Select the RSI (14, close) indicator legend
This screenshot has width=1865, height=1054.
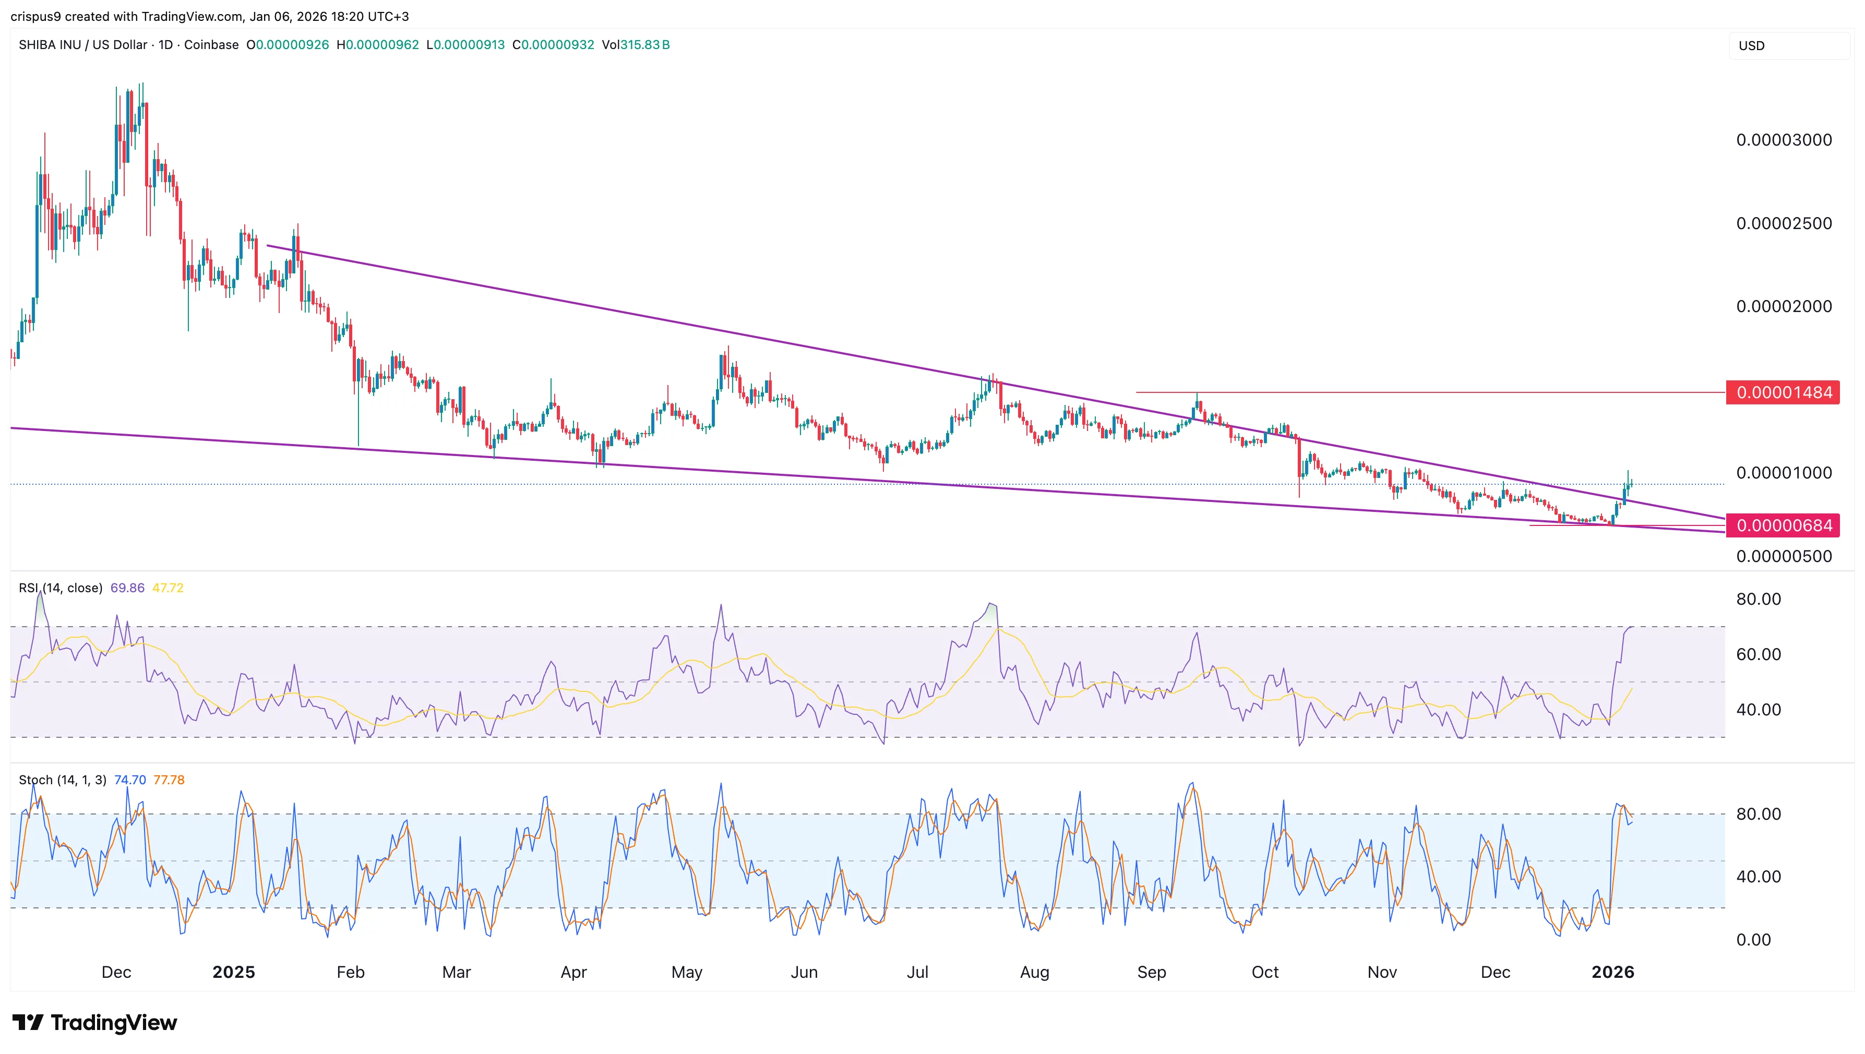(x=61, y=588)
